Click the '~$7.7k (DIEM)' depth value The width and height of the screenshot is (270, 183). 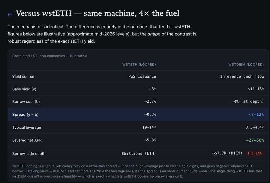pyautogui.click(x=227, y=153)
